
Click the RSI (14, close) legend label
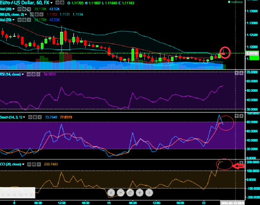10,74
